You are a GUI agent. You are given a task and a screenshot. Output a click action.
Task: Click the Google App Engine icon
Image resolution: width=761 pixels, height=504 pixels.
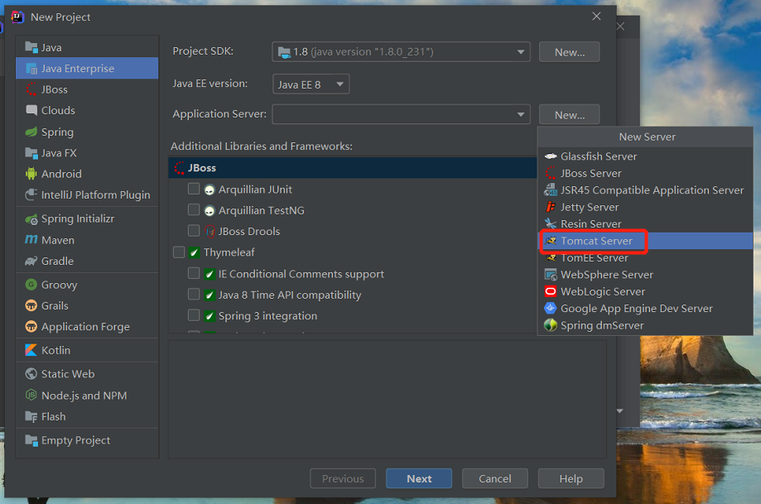click(x=551, y=308)
